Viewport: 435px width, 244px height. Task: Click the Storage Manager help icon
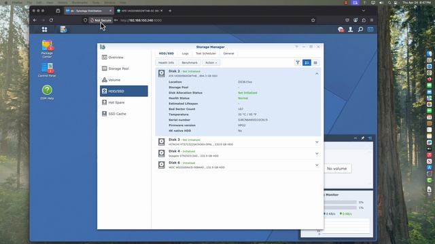tap(296, 47)
